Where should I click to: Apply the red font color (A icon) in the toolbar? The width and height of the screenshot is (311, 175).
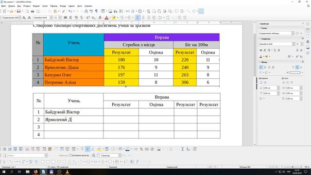pyautogui.click(x=106, y=17)
